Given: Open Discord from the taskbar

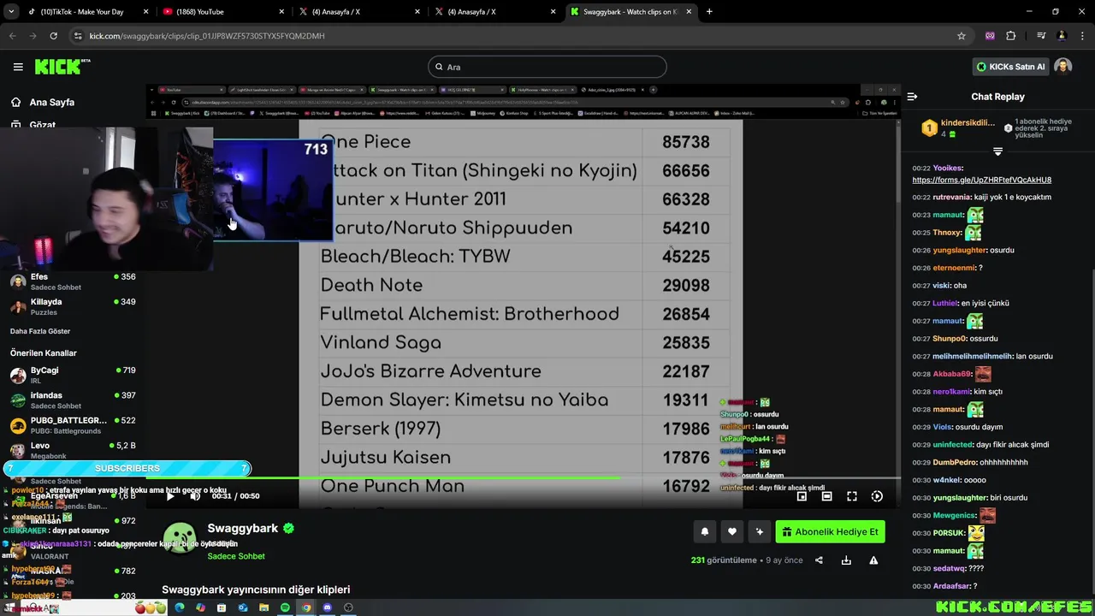Looking at the screenshot, I should tap(327, 607).
